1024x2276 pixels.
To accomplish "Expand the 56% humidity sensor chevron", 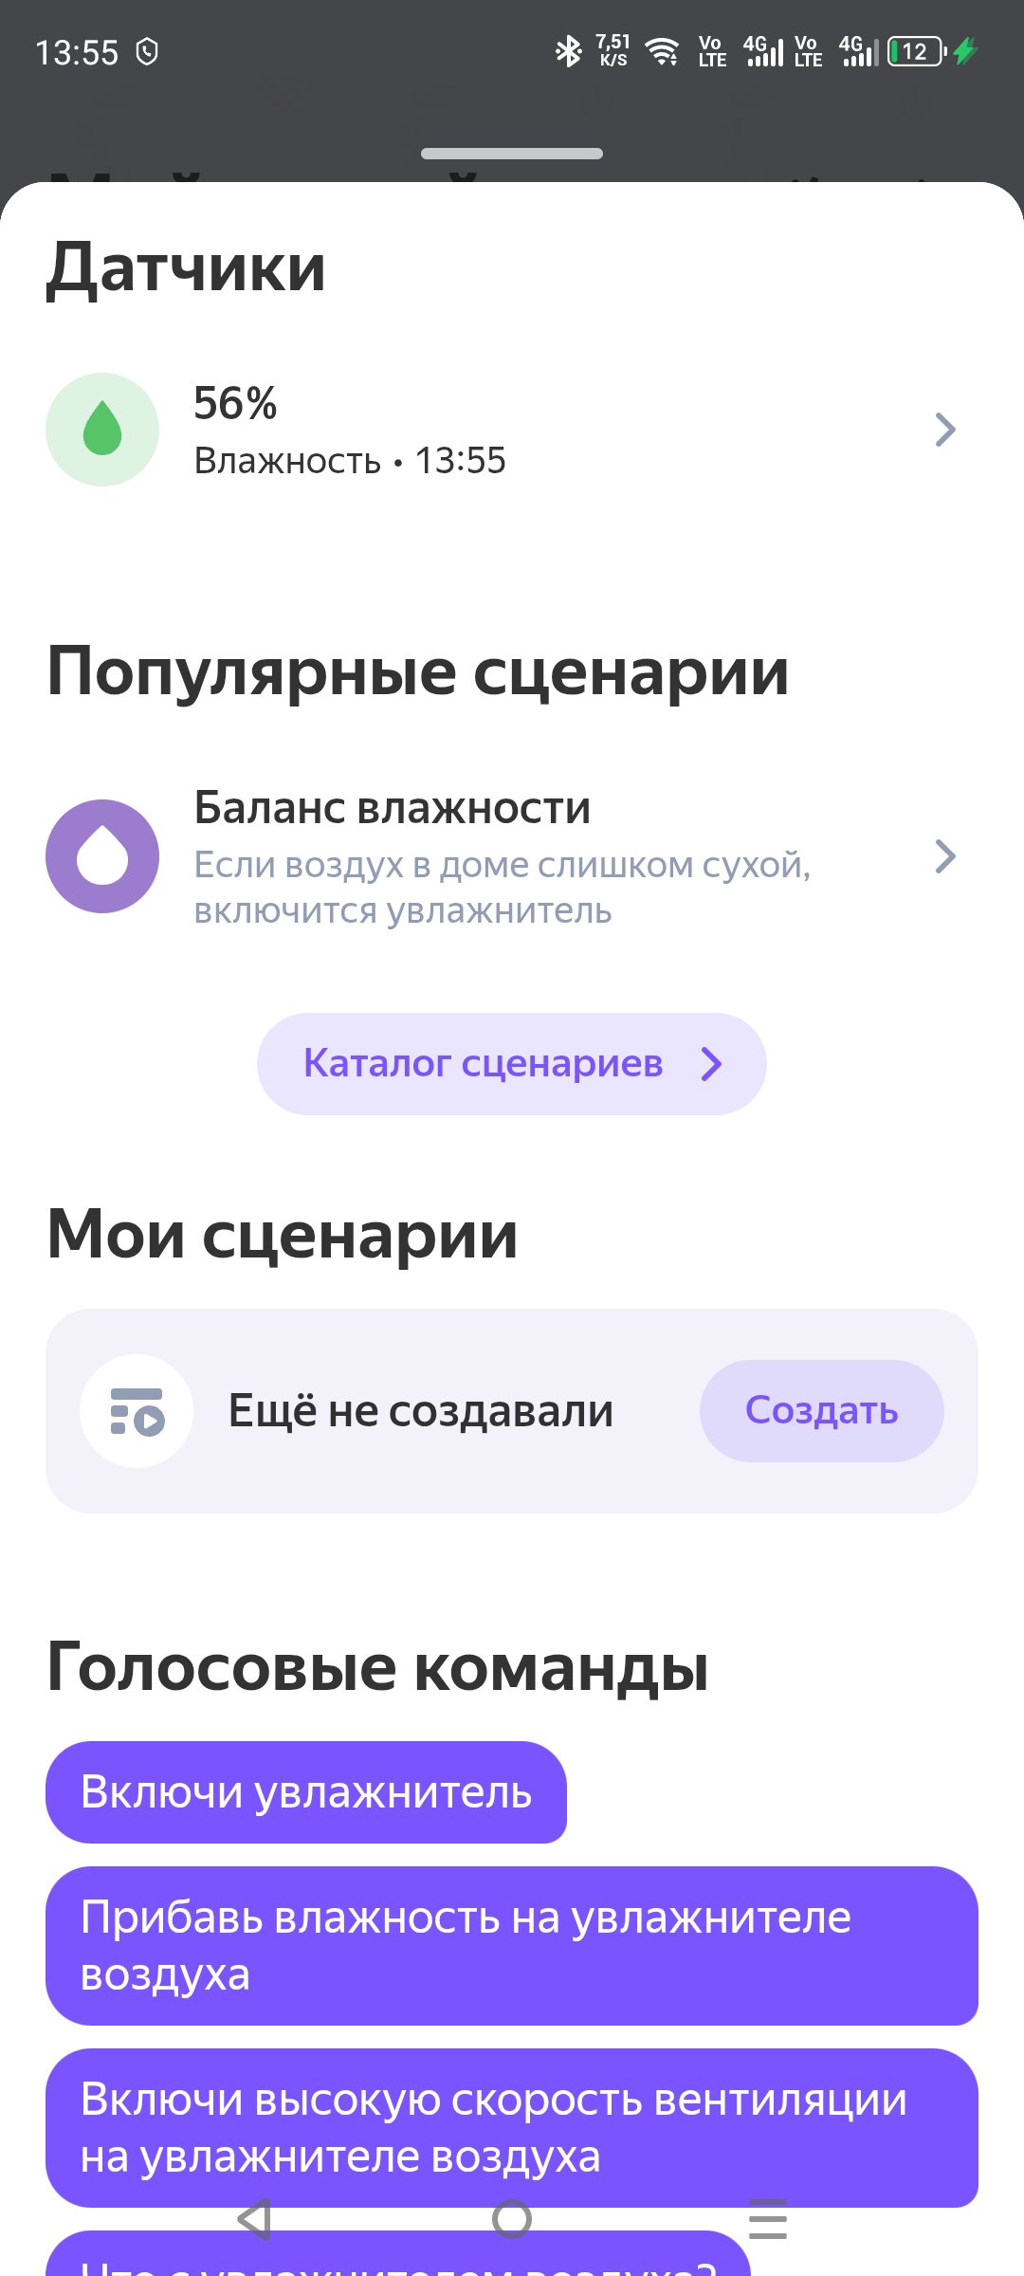I will pyautogui.click(x=944, y=430).
